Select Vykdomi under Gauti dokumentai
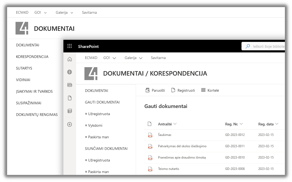The width and height of the screenshot is (292, 182). tap(95, 126)
